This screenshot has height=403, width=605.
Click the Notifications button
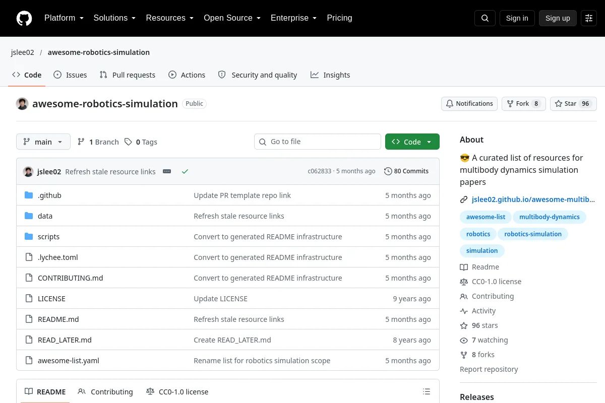pyautogui.click(x=469, y=104)
